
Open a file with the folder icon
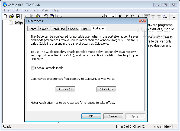coord(11,16)
